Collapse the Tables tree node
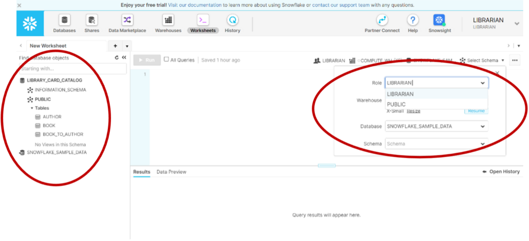 (x=32, y=108)
